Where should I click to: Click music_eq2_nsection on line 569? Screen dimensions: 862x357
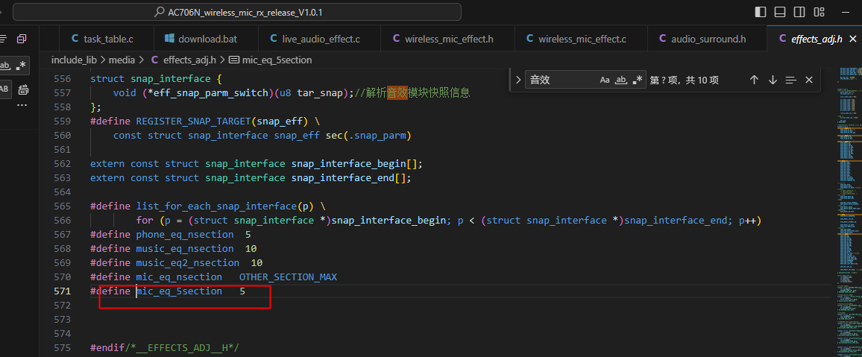(187, 263)
